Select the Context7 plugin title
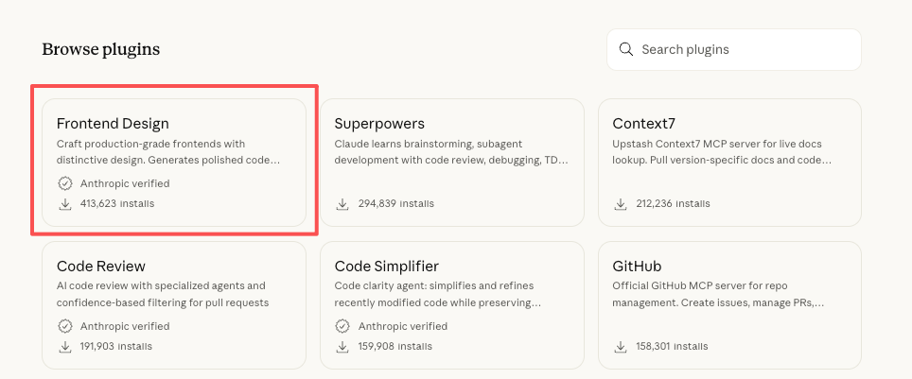Viewport: 912px width, 379px height. pyautogui.click(x=644, y=124)
